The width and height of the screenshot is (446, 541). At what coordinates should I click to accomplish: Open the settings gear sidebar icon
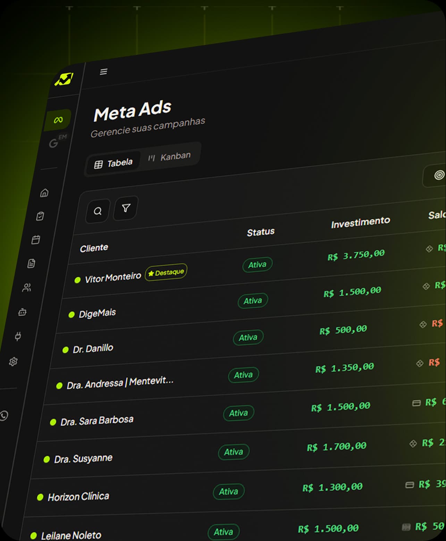click(x=13, y=362)
